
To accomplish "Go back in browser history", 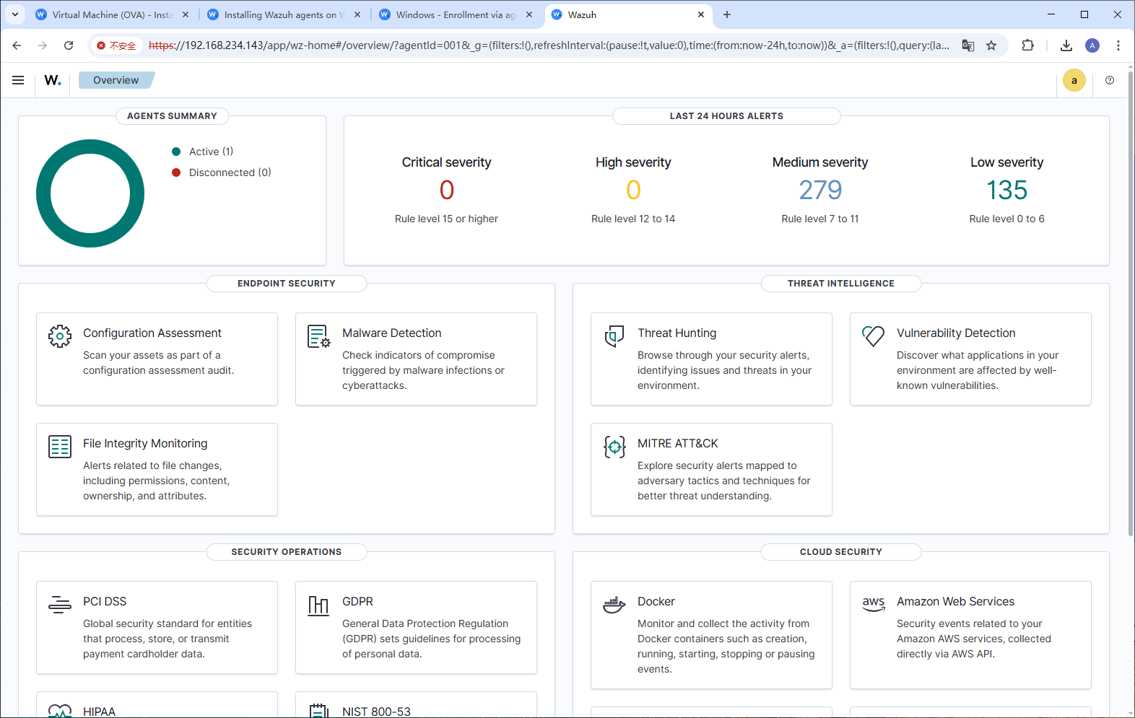I will click(17, 45).
